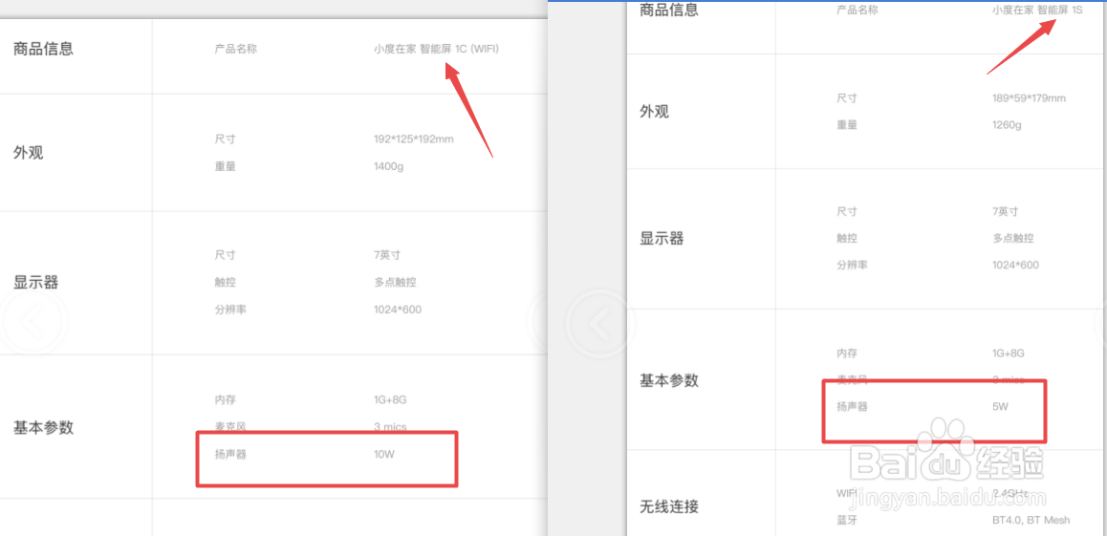The width and height of the screenshot is (1107, 536).
Task: Select weight value 1260g
Action: coord(1007,125)
